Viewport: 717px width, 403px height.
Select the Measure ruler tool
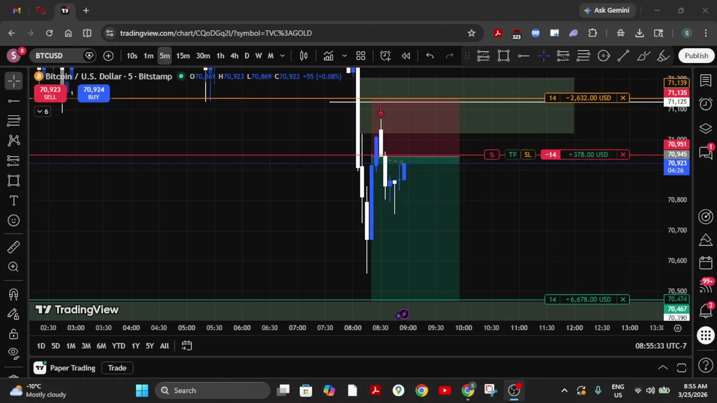14,247
